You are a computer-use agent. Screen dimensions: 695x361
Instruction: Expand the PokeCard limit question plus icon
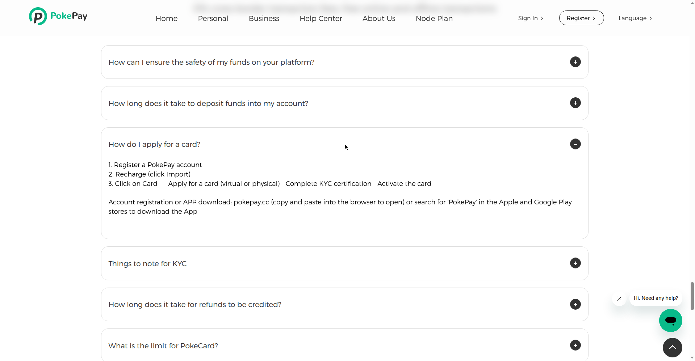pyautogui.click(x=575, y=345)
